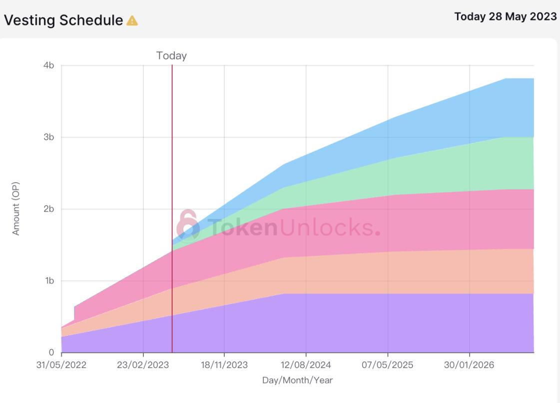Screen dimensions: 560x403
Task: Click the 18/11/2023 x-axis date label
Action: 224,365
